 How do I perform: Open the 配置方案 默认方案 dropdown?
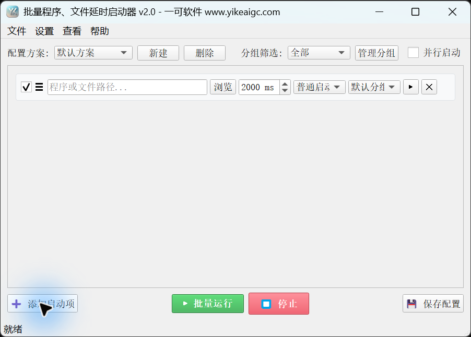[93, 53]
